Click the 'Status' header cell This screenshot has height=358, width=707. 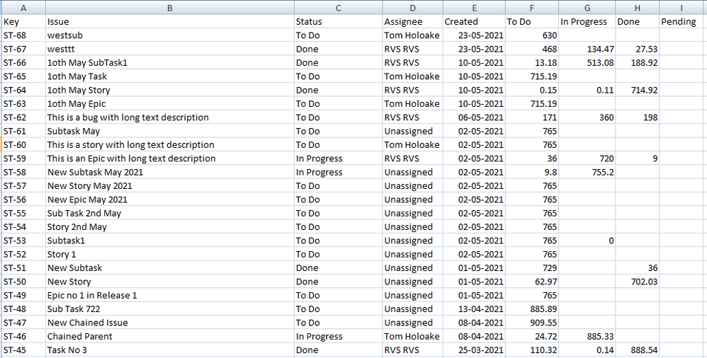(338, 22)
